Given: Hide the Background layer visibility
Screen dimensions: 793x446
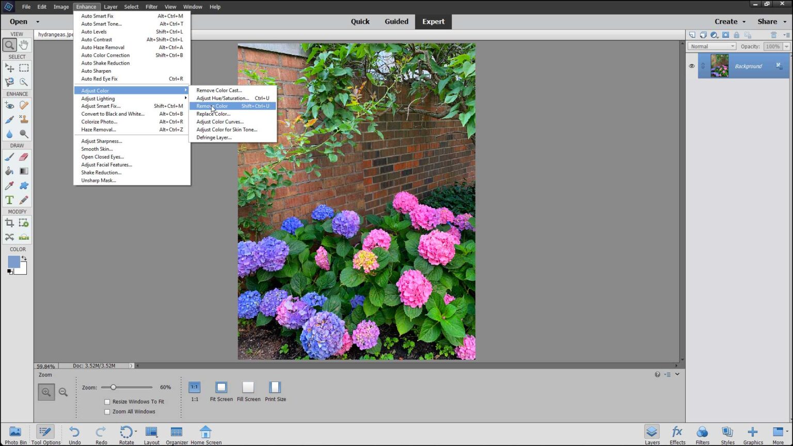Looking at the screenshot, I should coord(692,66).
